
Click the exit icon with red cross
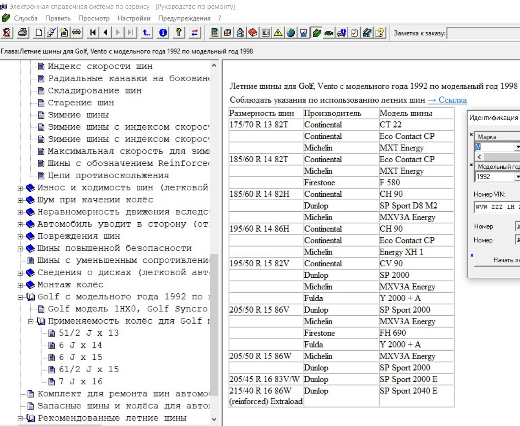click(7, 33)
